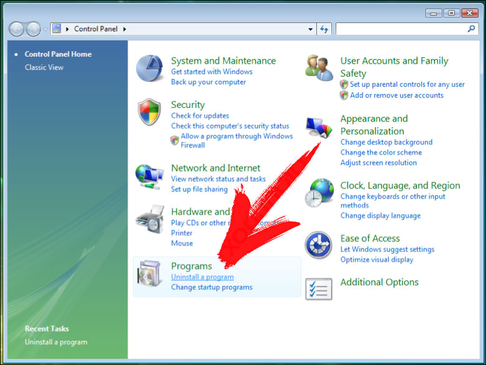Click the search magnifier icon
The image size is (486, 365).
pyautogui.click(x=471, y=29)
